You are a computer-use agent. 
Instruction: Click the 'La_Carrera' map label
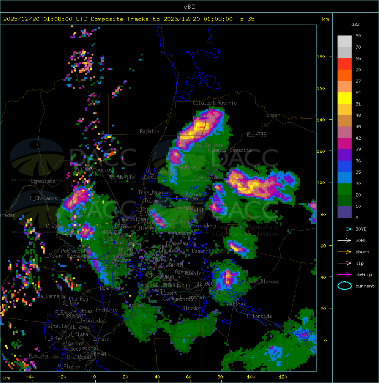(51, 296)
